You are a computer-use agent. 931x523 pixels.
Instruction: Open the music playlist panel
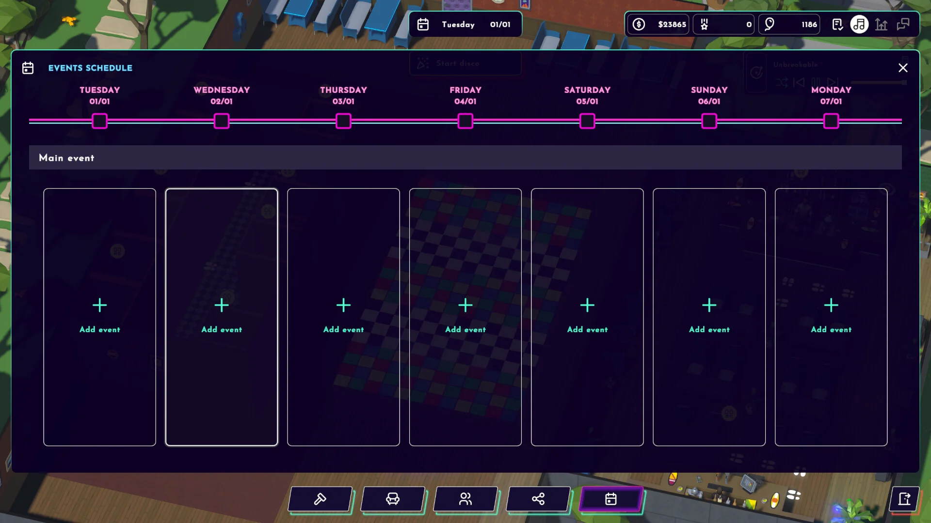coord(860,24)
